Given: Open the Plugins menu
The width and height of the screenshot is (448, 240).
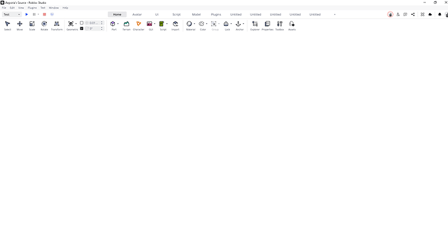Looking at the screenshot, I should [32, 8].
